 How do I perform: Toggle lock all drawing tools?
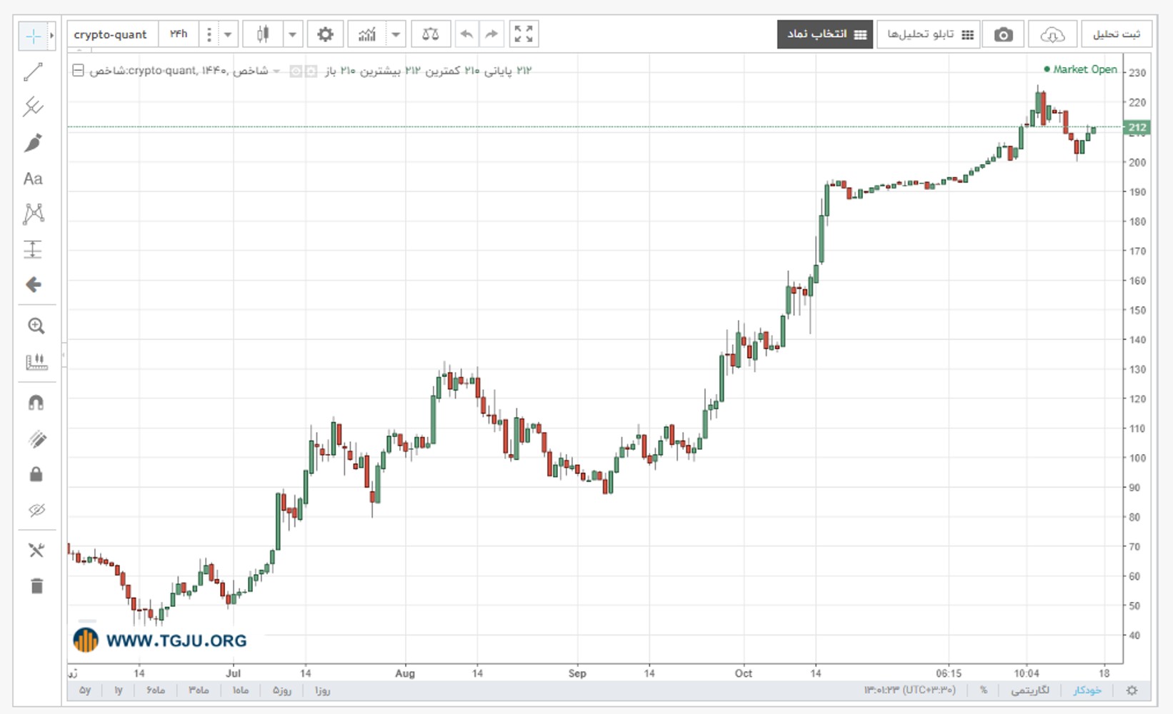click(x=36, y=474)
